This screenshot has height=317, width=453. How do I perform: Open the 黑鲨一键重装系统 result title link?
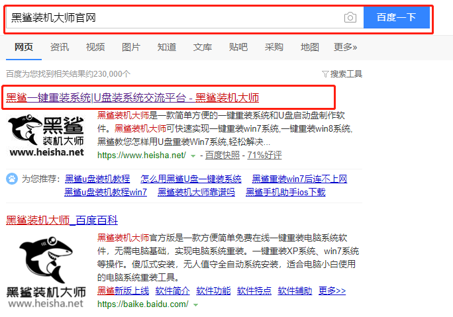[132, 97]
